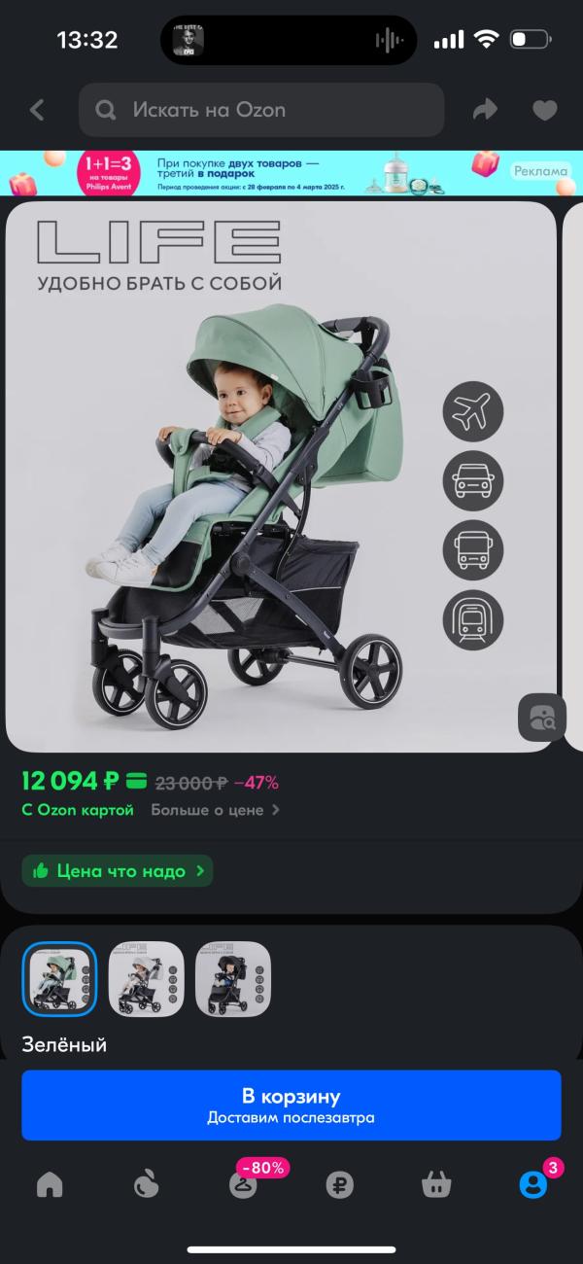Open the Ozon Fresh tab
Screen dimensions: 583x1264
(146, 1184)
